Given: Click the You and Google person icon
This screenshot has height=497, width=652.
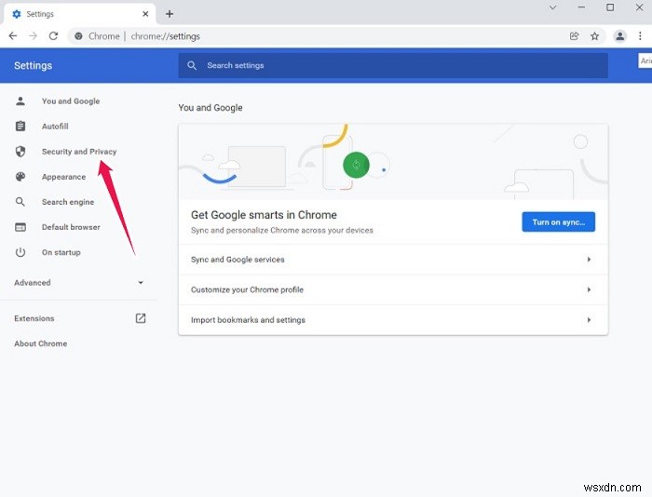Looking at the screenshot, I should pyautogui.click(x=20, y=101).
